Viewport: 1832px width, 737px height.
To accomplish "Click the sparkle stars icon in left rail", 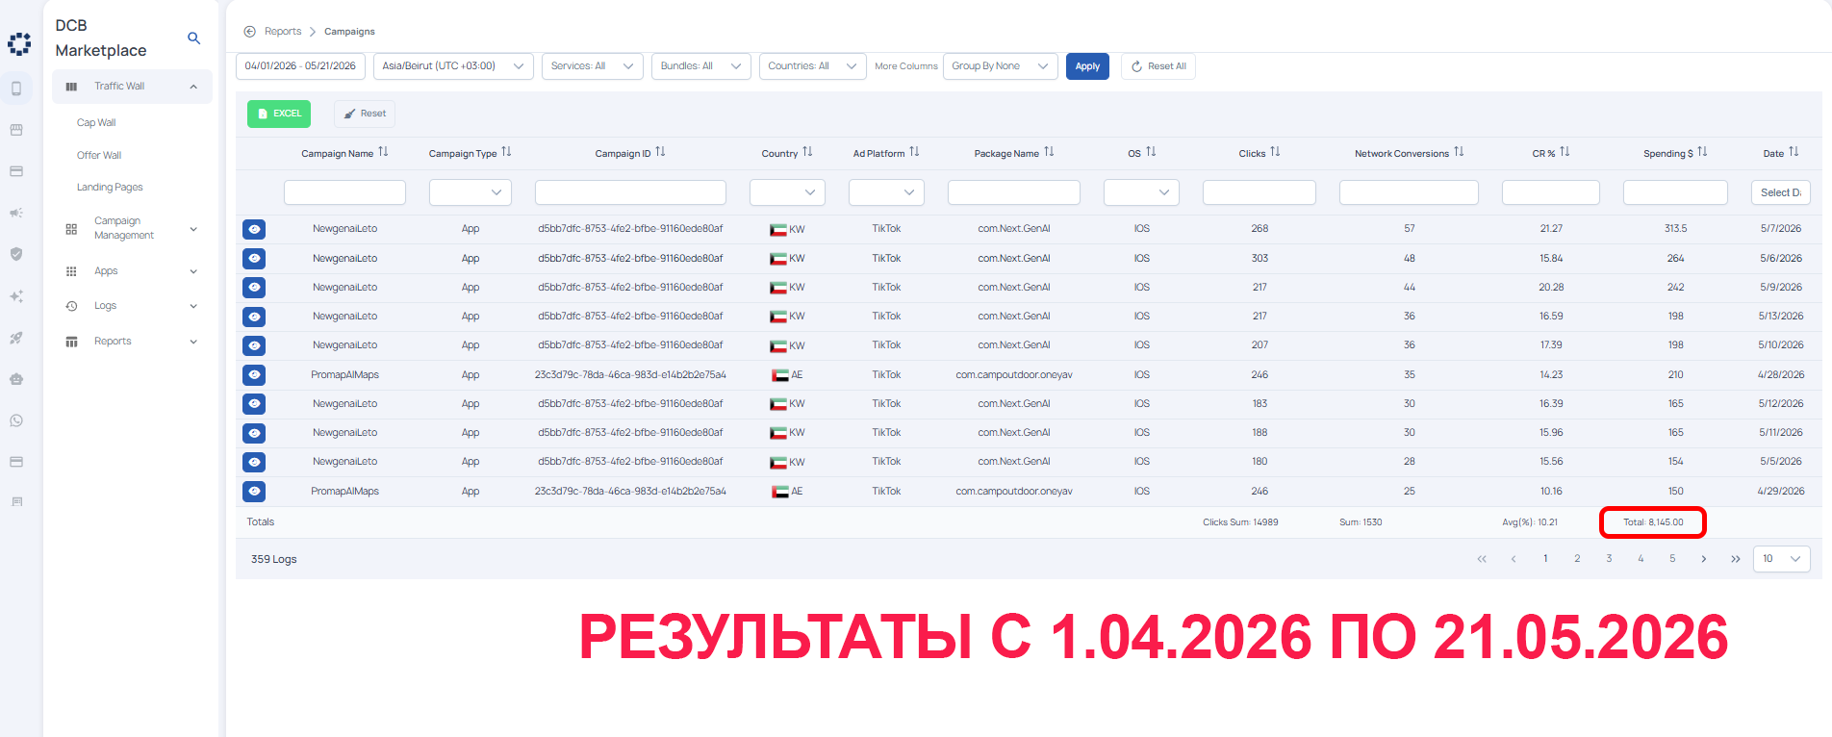I will 16,296.
